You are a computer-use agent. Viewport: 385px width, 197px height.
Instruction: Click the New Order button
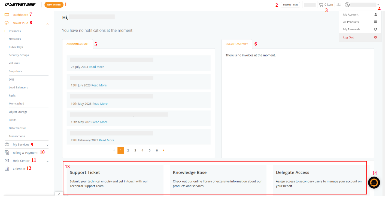(x=54, y=5)
